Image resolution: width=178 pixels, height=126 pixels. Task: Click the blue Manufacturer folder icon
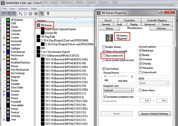tap(8, 52)
